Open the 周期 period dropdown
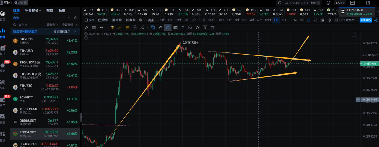The width and height of the screenshot is (379, 147). coord(152,20)
